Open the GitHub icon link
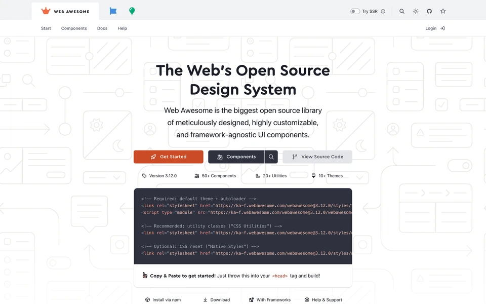 point(429,11)
